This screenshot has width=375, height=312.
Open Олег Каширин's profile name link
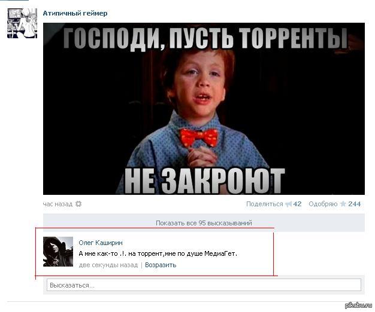[x=101, y=243]
